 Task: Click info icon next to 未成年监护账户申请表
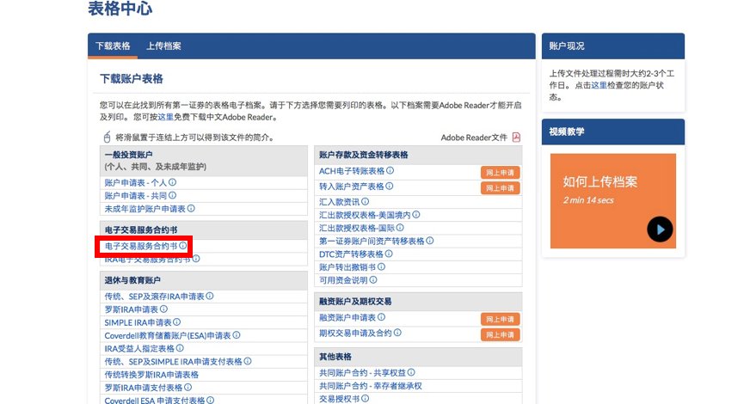click(191, 208)
